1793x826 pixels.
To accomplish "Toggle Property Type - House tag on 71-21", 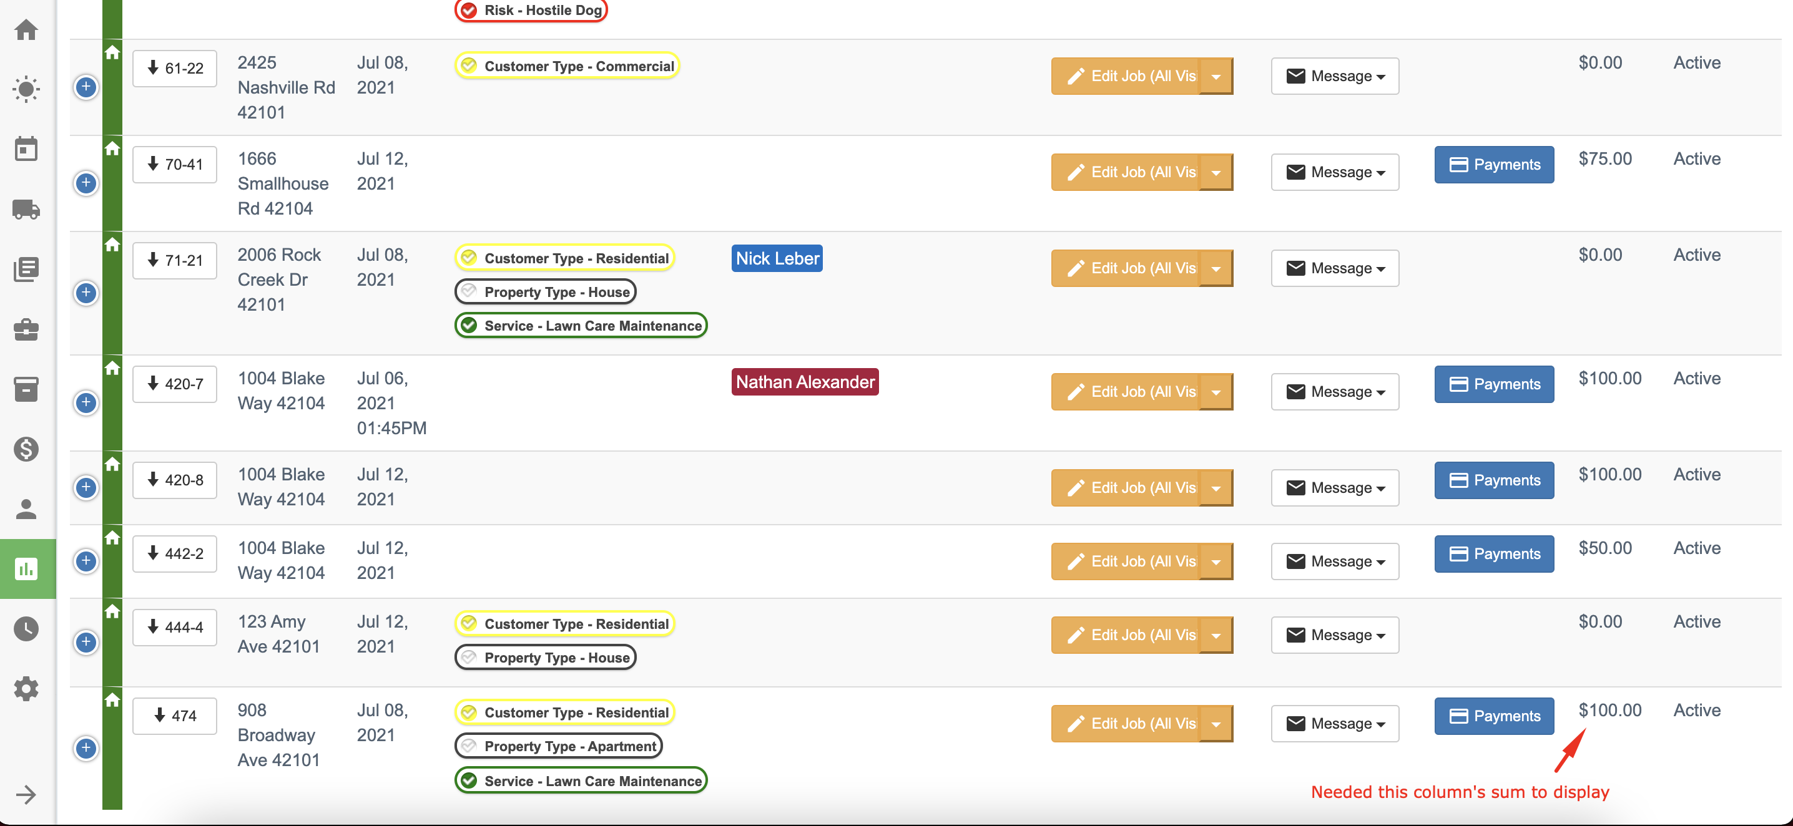I will point(545,292).
